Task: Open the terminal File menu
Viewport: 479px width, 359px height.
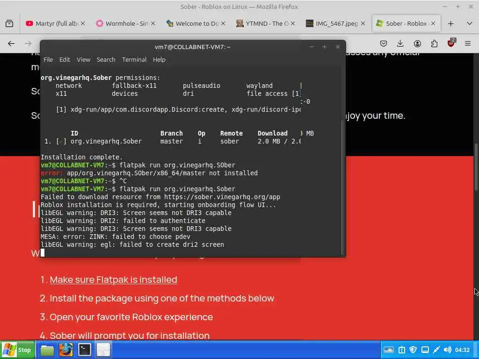Action: (x=48, y=59)
